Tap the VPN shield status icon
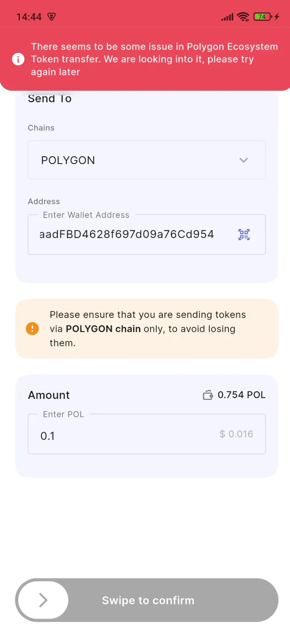This screenshot has height=631, width=290. pos(52,17)
